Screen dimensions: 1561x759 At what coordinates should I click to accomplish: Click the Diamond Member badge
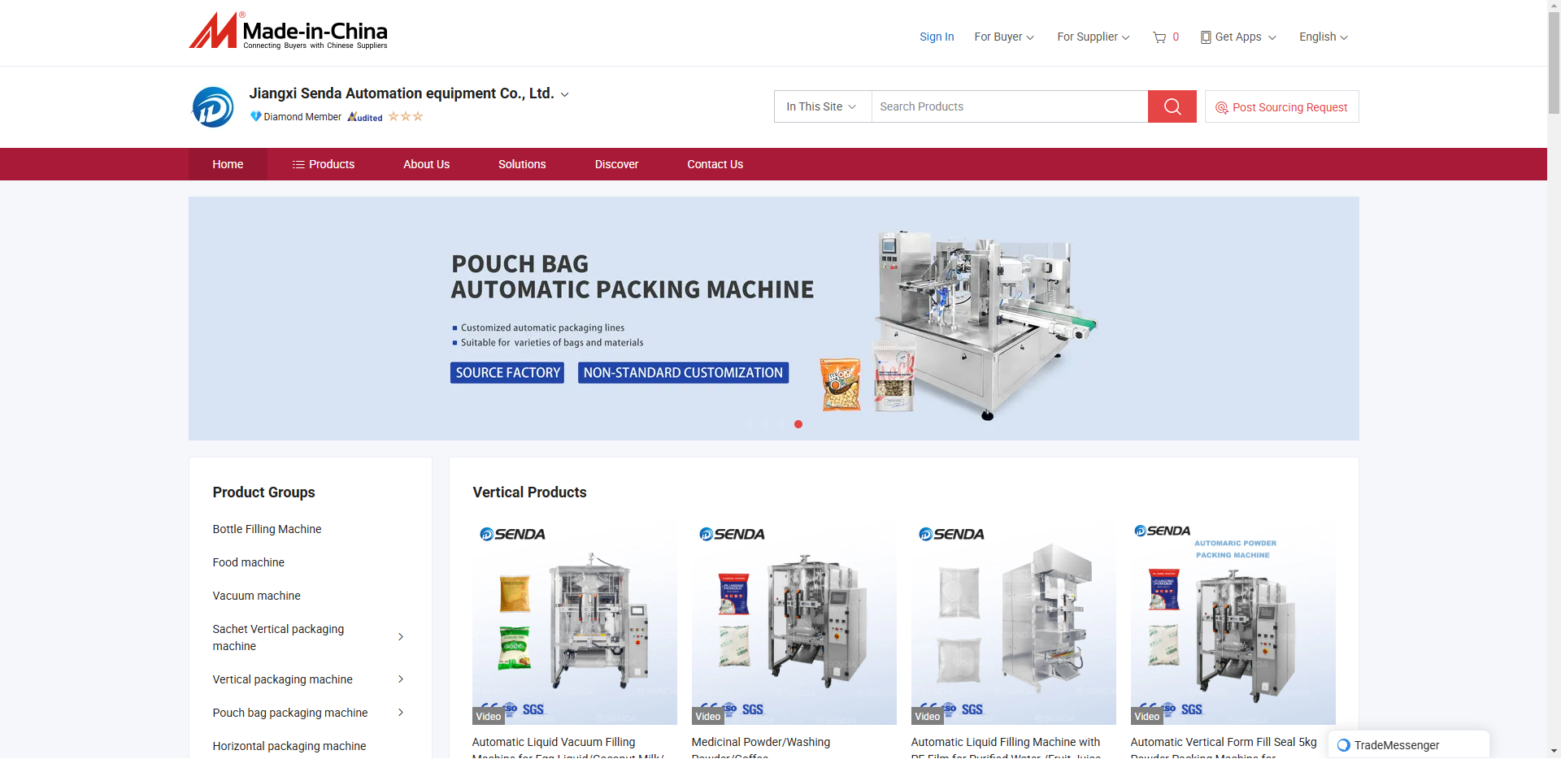pyautogui.click(x=296, y=117)
